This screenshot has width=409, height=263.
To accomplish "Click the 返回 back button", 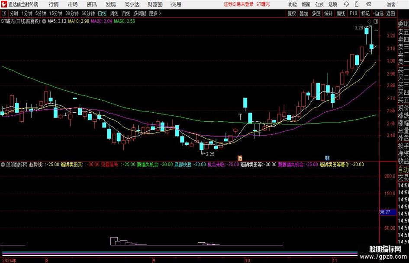I will click(x=390, y=13).
